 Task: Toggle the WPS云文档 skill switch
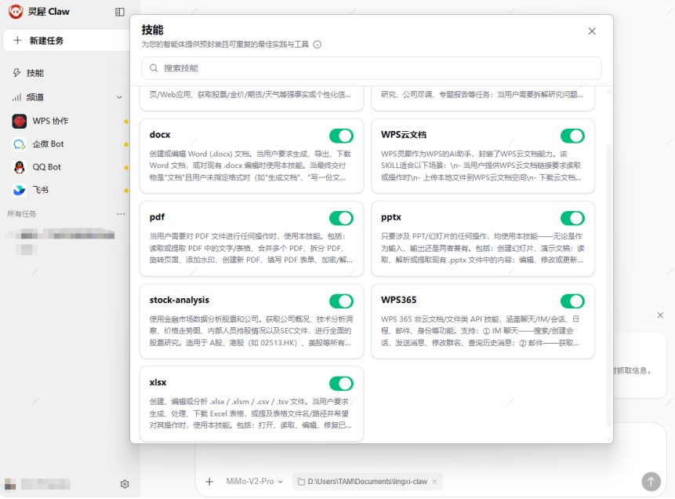[x=572, y=137]
